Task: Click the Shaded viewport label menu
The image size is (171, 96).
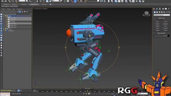Action: [45, 9]
